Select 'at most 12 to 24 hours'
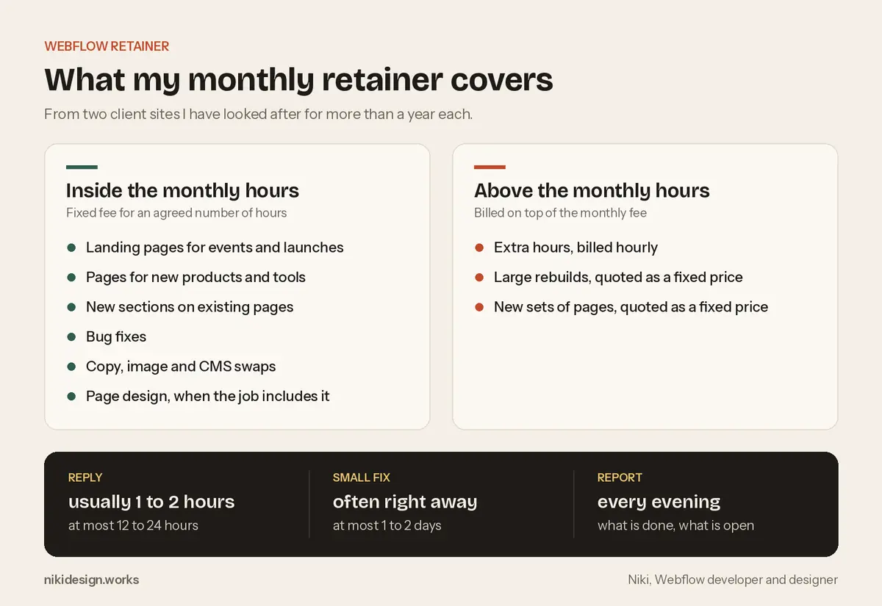 (133, 525)
